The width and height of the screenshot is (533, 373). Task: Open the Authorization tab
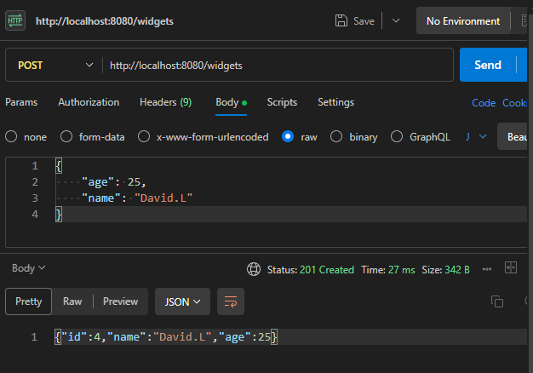[x=89, y=102]
